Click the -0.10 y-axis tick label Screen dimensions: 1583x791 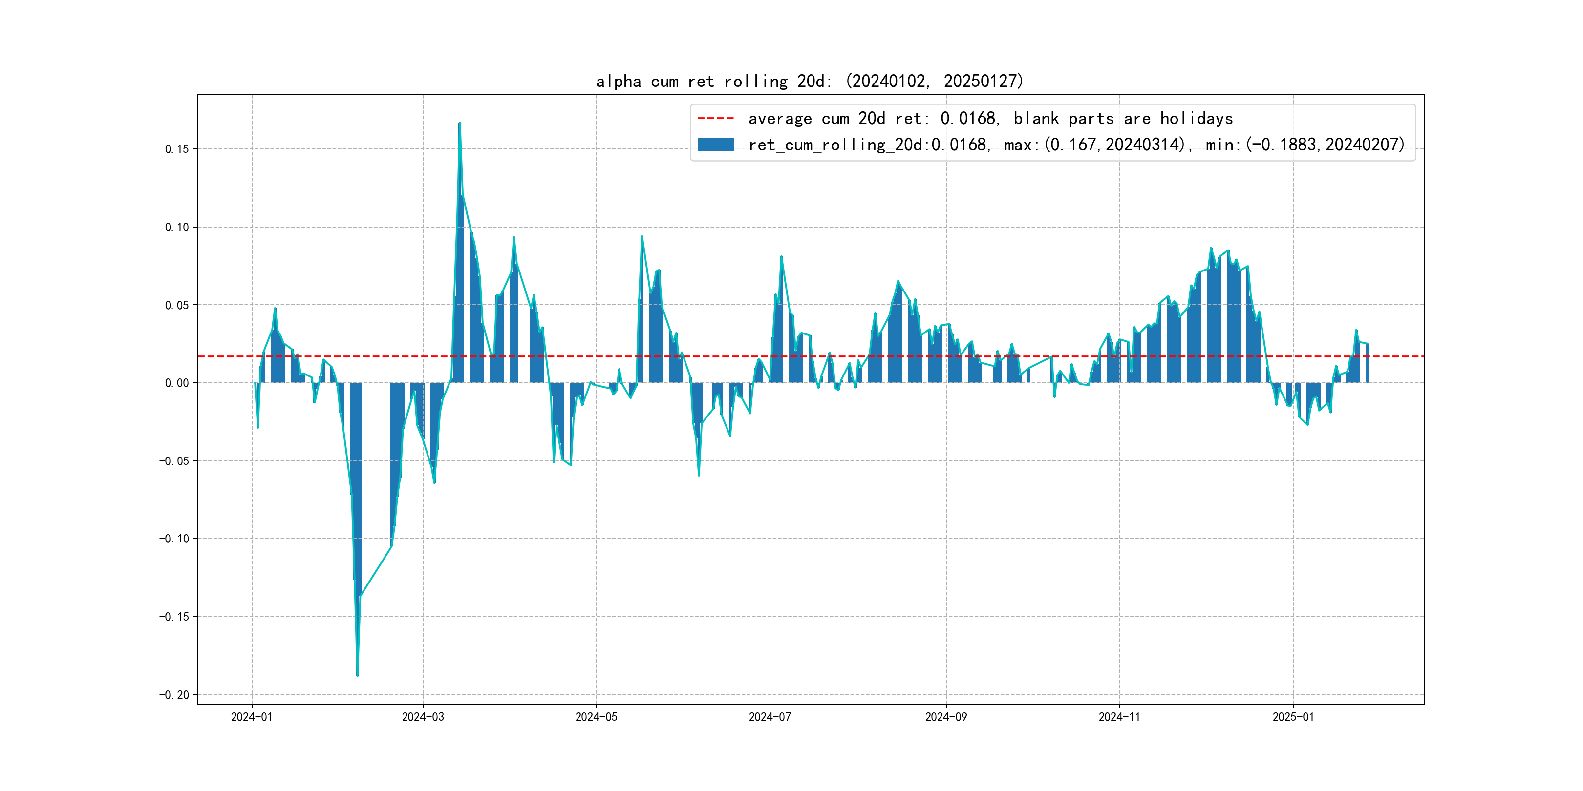tap(174, 539)
